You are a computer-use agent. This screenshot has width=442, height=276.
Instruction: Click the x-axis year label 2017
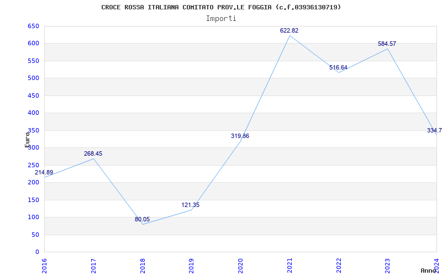click(93, 266)
